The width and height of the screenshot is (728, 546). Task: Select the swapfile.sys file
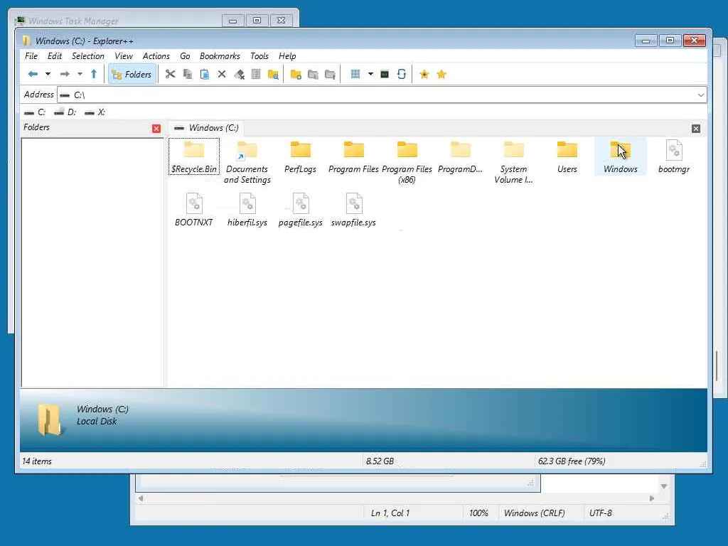pos(353,210)
